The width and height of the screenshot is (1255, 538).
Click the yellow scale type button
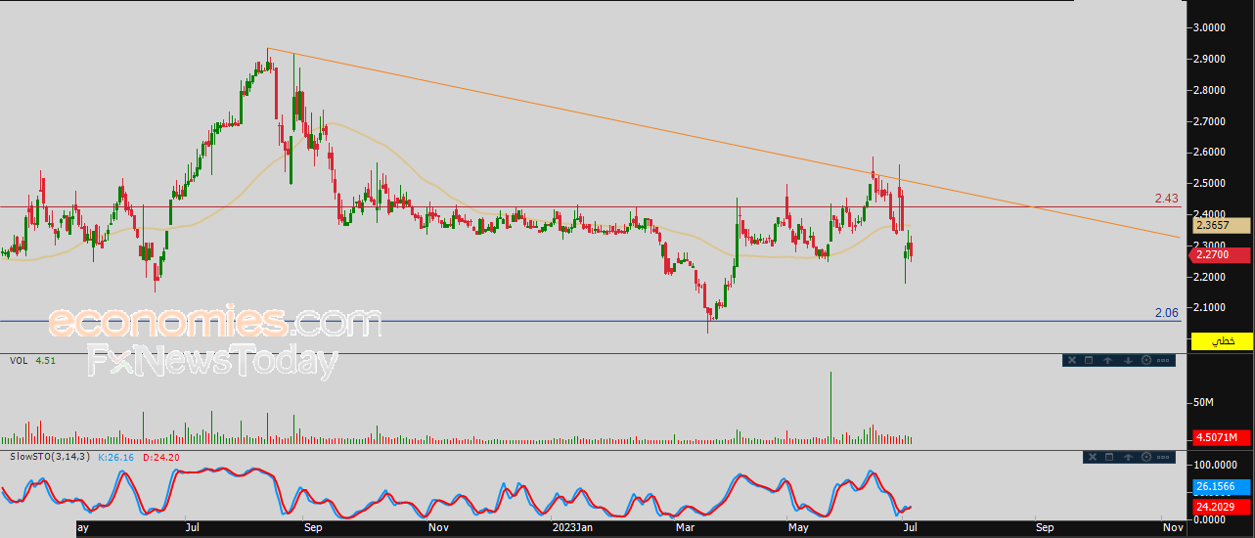coord(1222,340)
